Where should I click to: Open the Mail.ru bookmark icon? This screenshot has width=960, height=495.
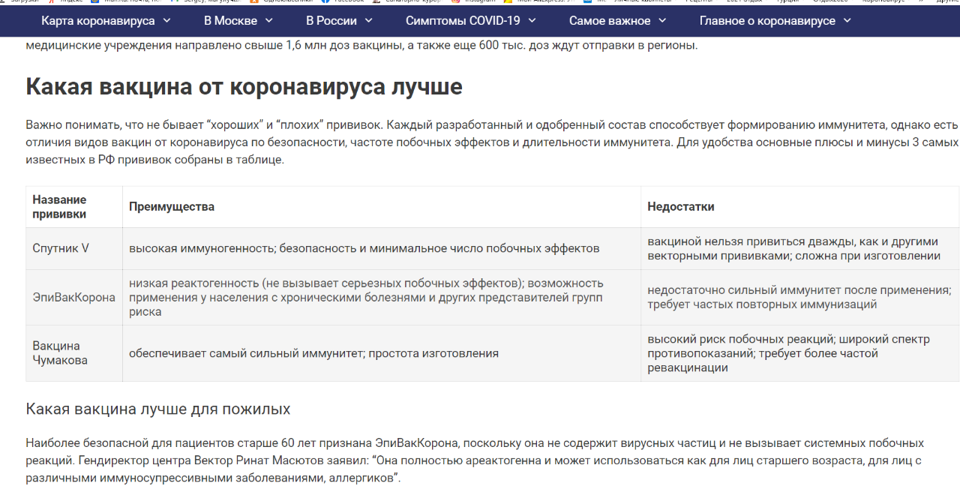[x=94, y=1]
